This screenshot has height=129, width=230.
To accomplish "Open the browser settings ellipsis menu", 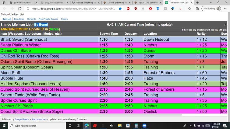I will click(x=225, y=9).
